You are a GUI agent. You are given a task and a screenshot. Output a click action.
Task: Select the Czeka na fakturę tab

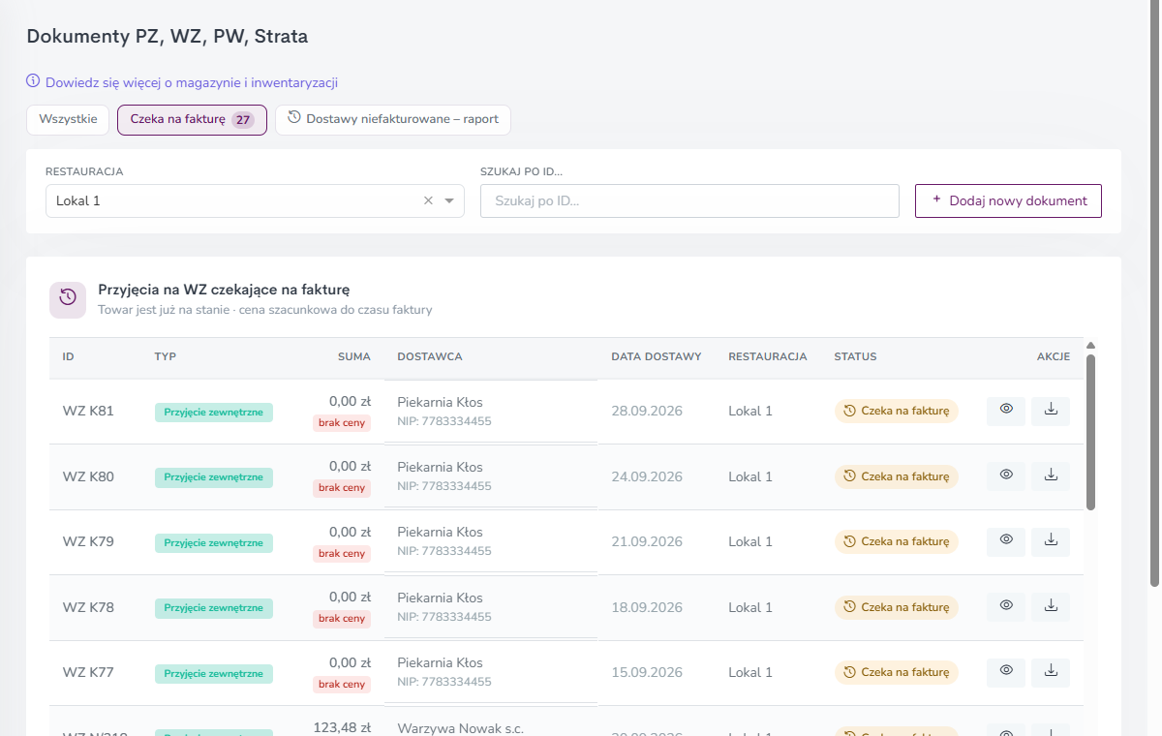192,120
